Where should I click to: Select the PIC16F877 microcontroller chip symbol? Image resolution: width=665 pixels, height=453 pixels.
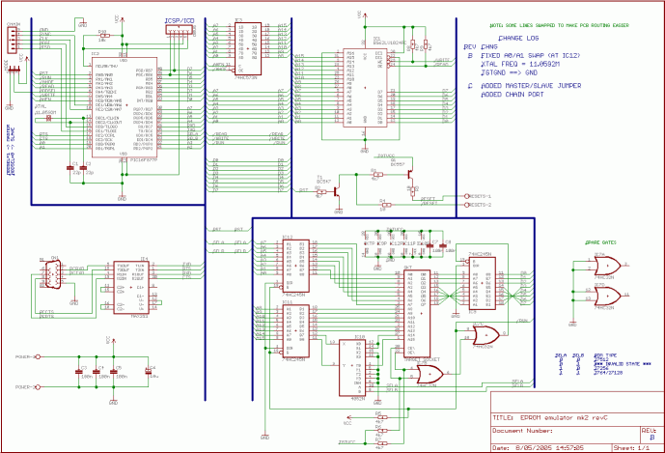(124, 107)
